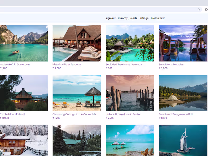Open the Historic Brownstone in Boston photo
The image size is (208, 156).
click(130, 93)
